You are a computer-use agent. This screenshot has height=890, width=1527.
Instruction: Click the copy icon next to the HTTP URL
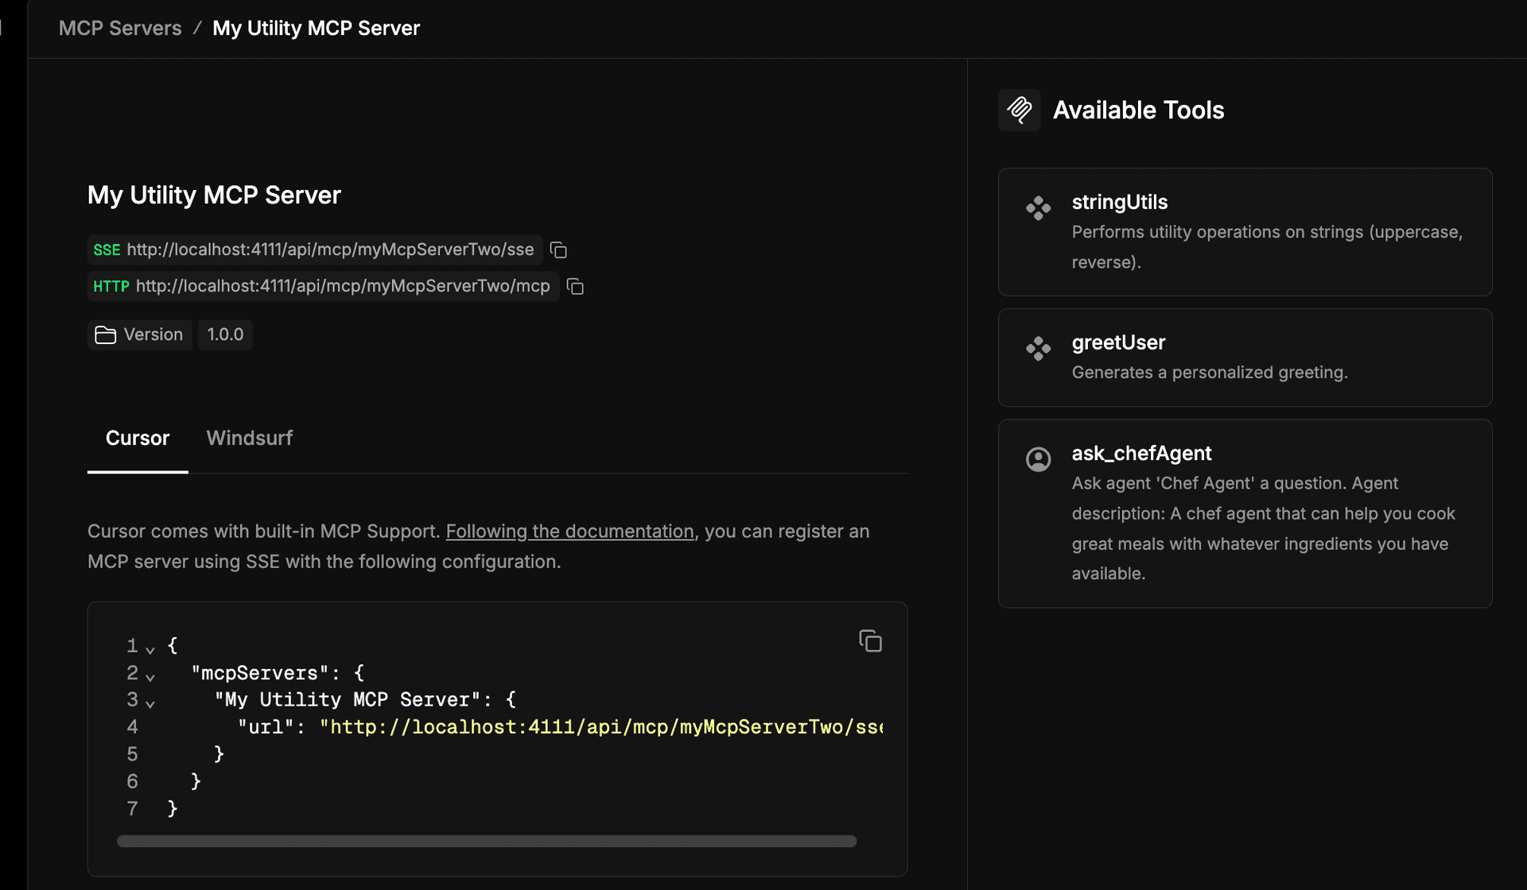click(575, 286)
